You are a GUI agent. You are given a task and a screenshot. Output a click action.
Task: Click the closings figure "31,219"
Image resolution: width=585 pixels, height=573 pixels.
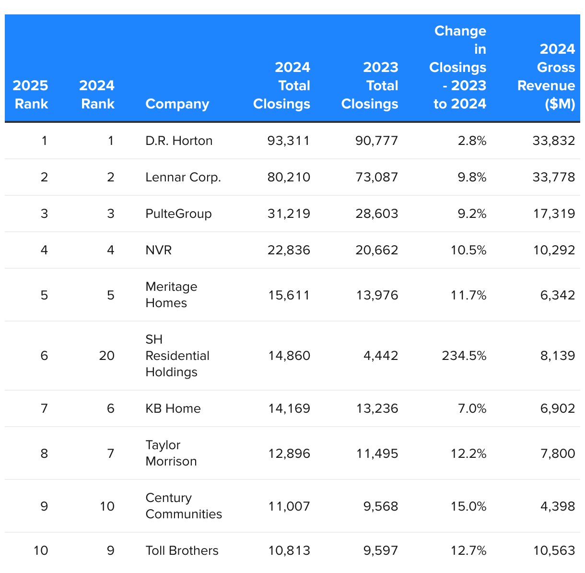click(289, 214)
